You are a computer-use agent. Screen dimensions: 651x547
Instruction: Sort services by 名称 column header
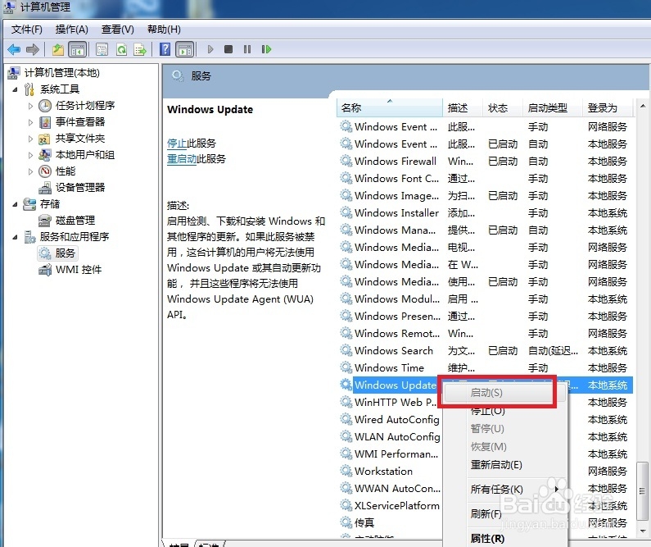(x=390, y=108)
